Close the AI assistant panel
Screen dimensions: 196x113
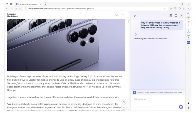(181, 16)
